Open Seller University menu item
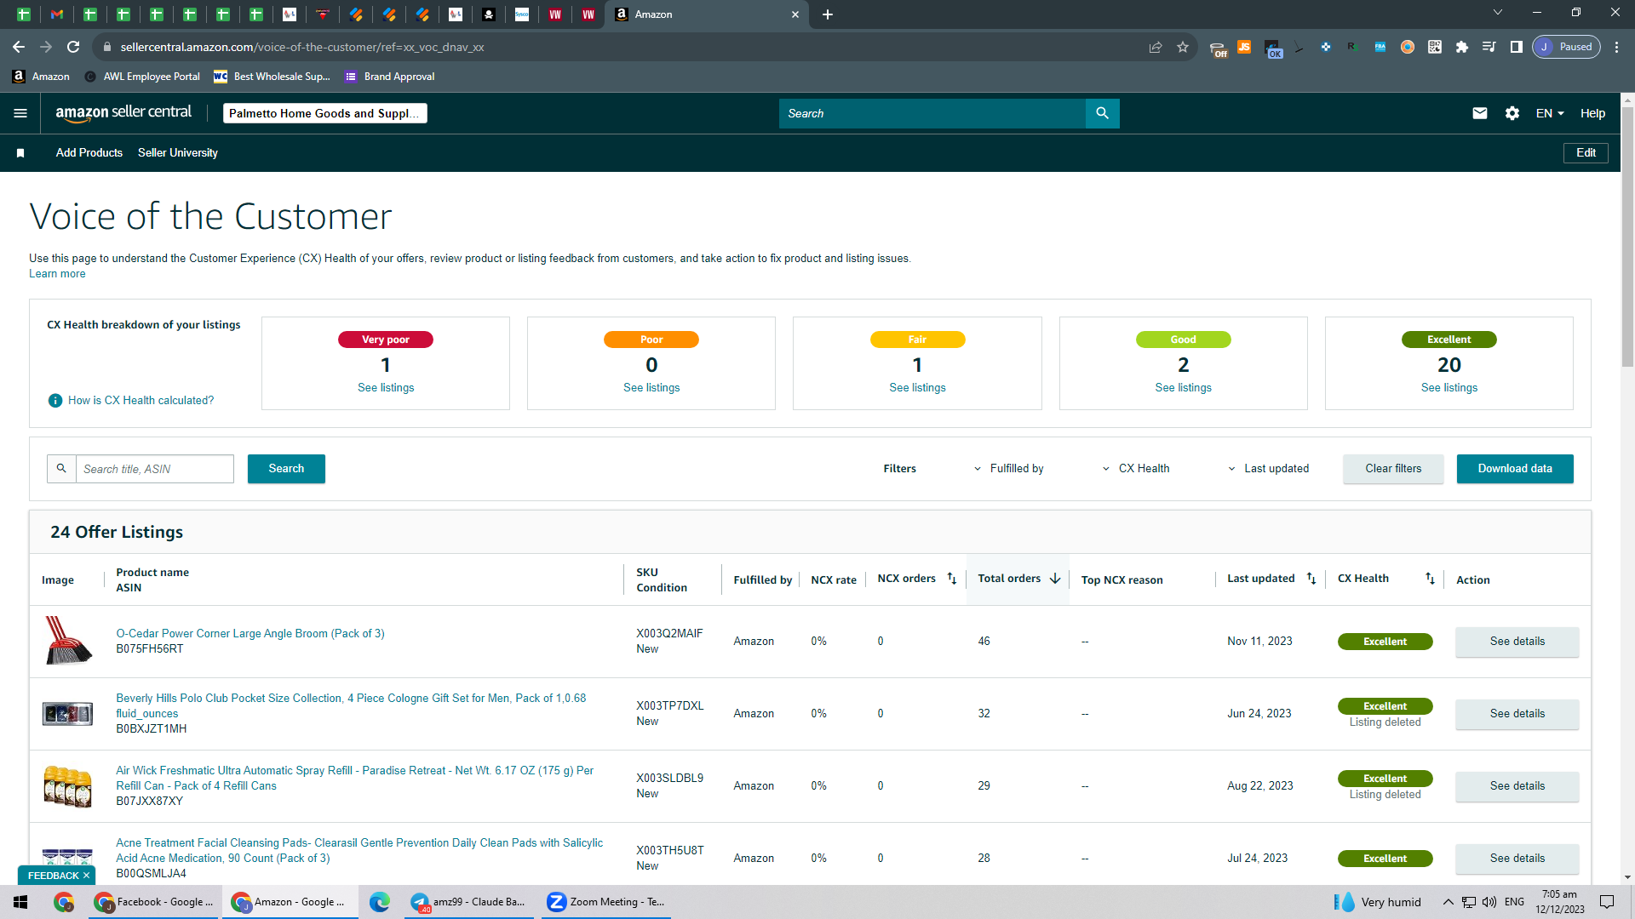Viewport: 1635px width, 919px height. [x=178, y=153]
